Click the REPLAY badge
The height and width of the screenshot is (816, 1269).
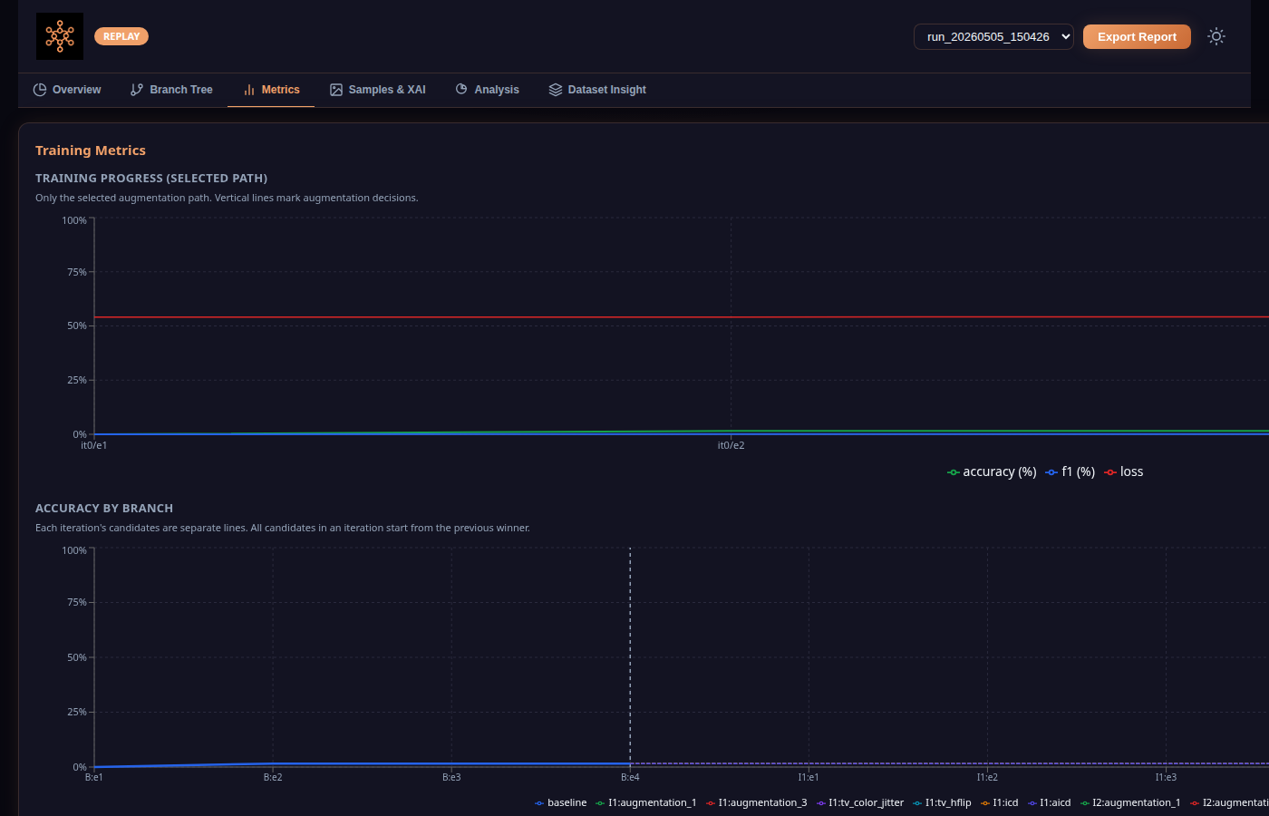[121, 36]
